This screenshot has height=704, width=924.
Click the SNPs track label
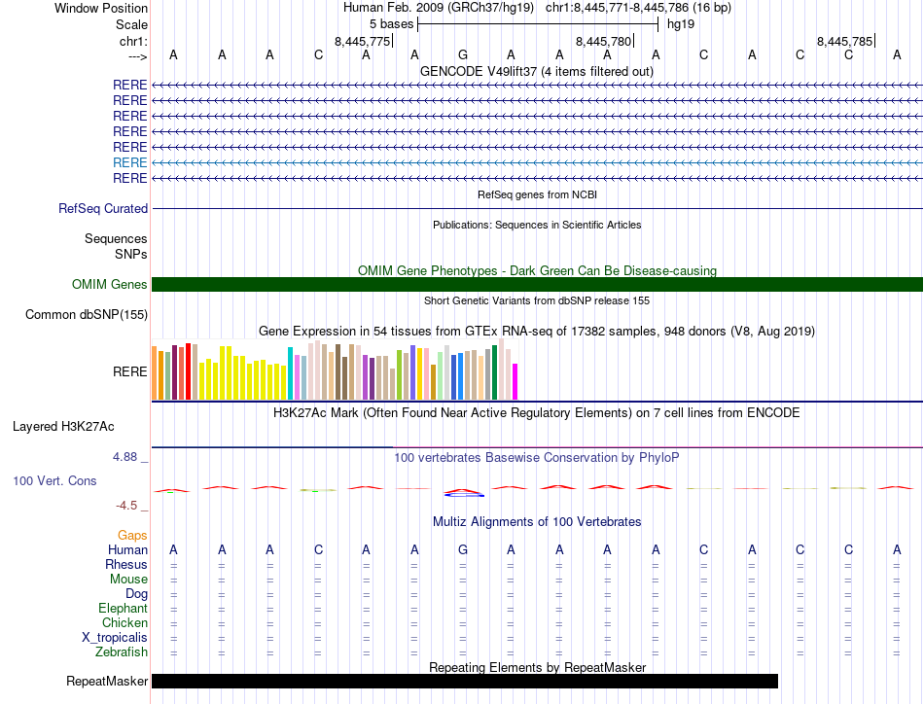click(131, 254)
